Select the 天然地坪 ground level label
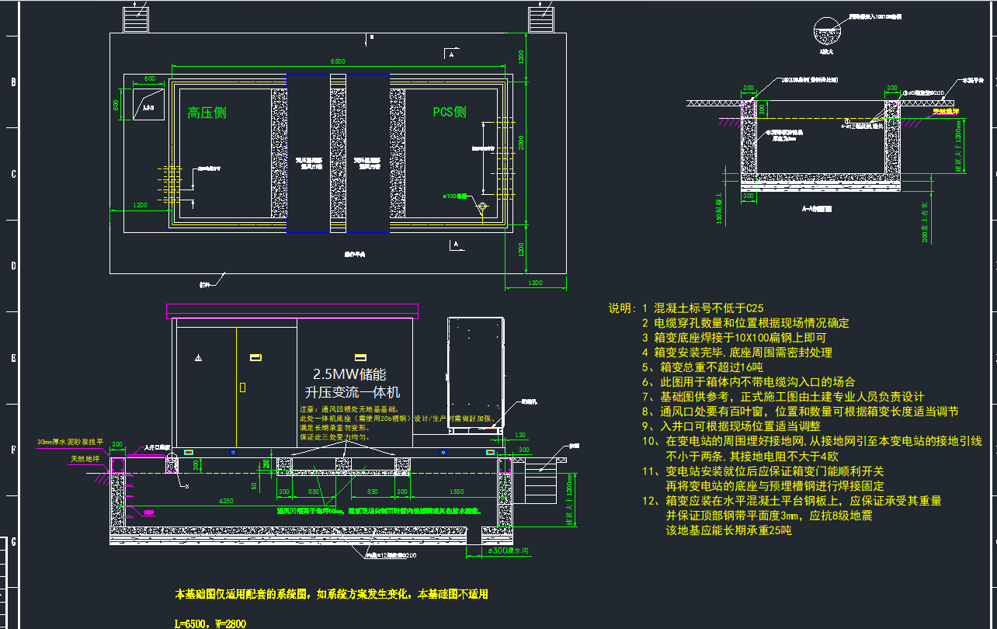This screenshot has width=997, height=629. pyautogui.click(x=87, y=459)
